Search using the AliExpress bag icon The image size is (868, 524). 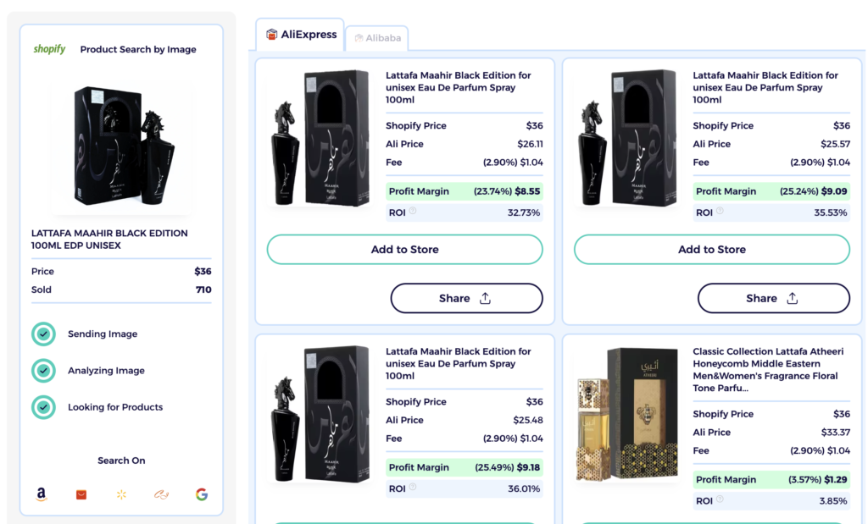(x=81, y=494)
